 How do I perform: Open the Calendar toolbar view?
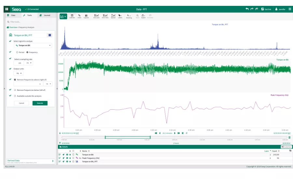(x=72, y=16)
